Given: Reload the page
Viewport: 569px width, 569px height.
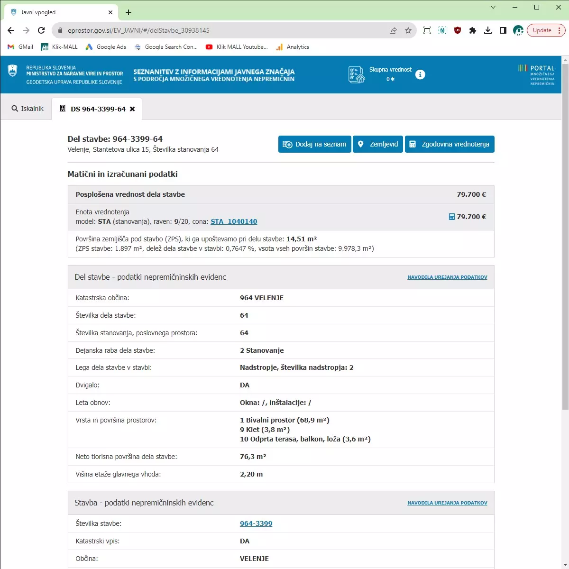Looking at the screenshot, I should 41,30.
